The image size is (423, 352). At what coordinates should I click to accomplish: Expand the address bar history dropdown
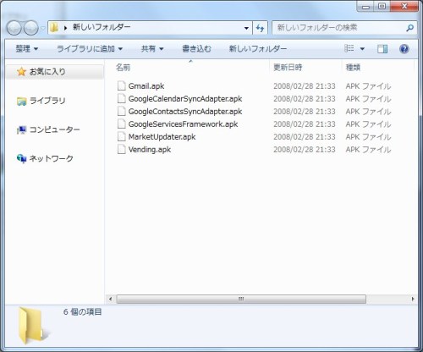tap(246, 28)
